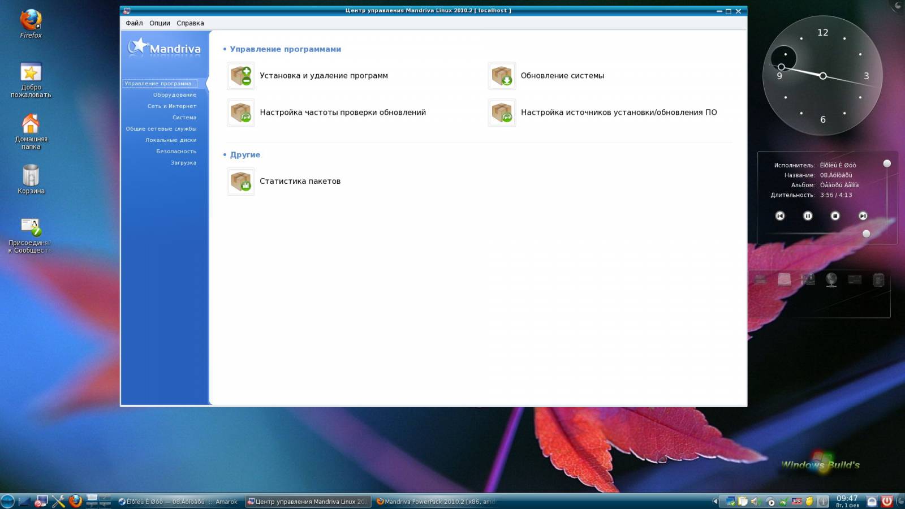Open Настройка частоты проверки обновлений icon
This screenshot has height=509, width=905.
click(241, 113)
